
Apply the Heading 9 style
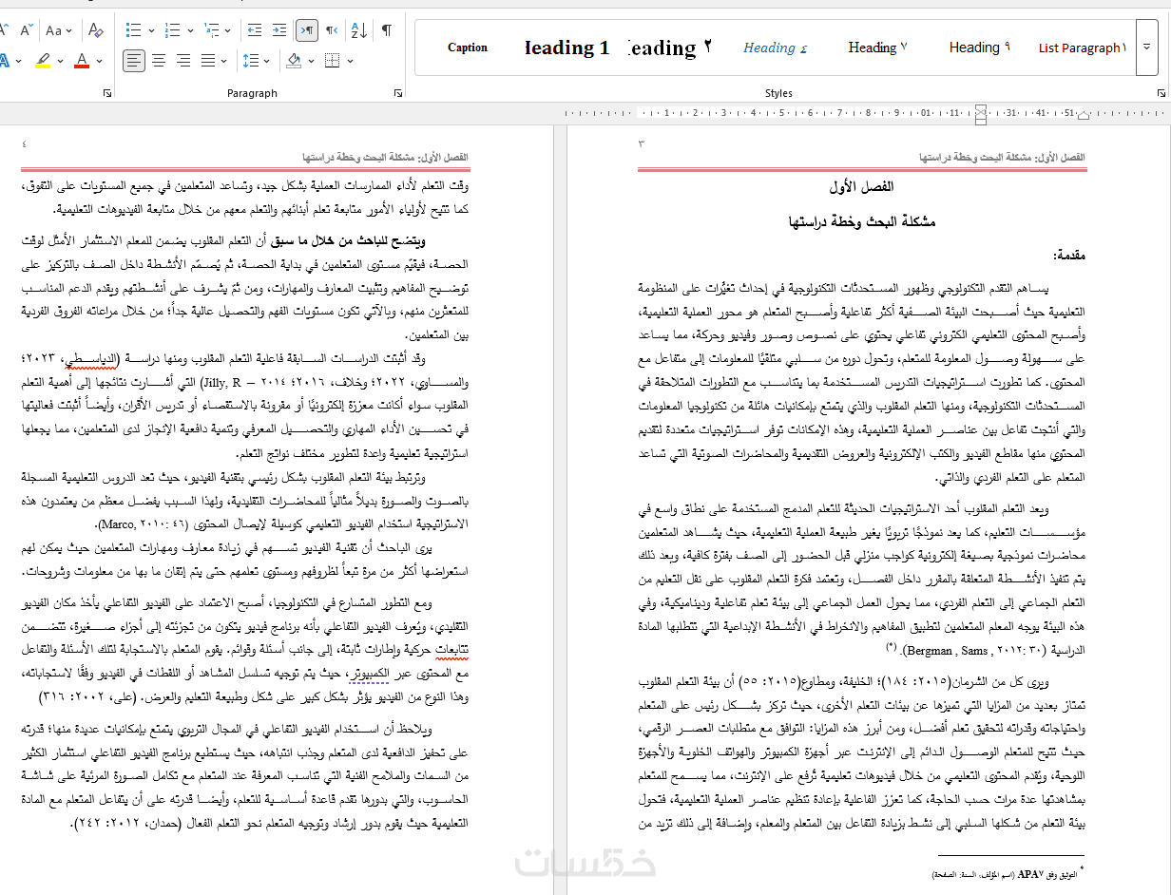pyautogui.click(x=979, y=48)
